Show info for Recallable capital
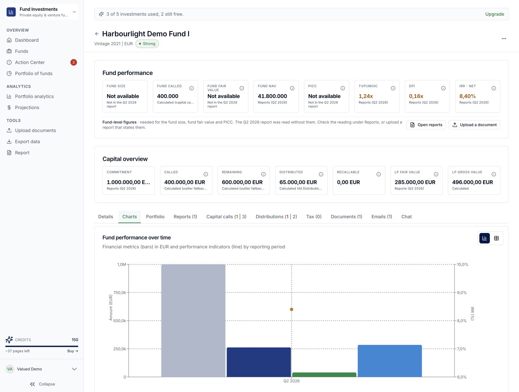Viewport: 519px width, 392px height. [379, 174]
